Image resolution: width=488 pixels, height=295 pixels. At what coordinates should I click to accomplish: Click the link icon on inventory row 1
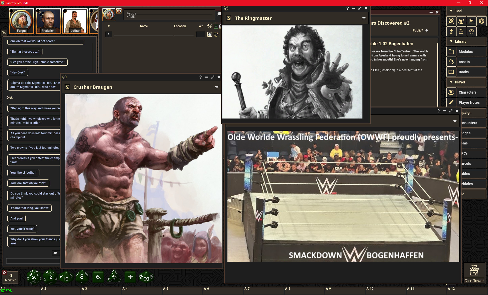[216, 34]
